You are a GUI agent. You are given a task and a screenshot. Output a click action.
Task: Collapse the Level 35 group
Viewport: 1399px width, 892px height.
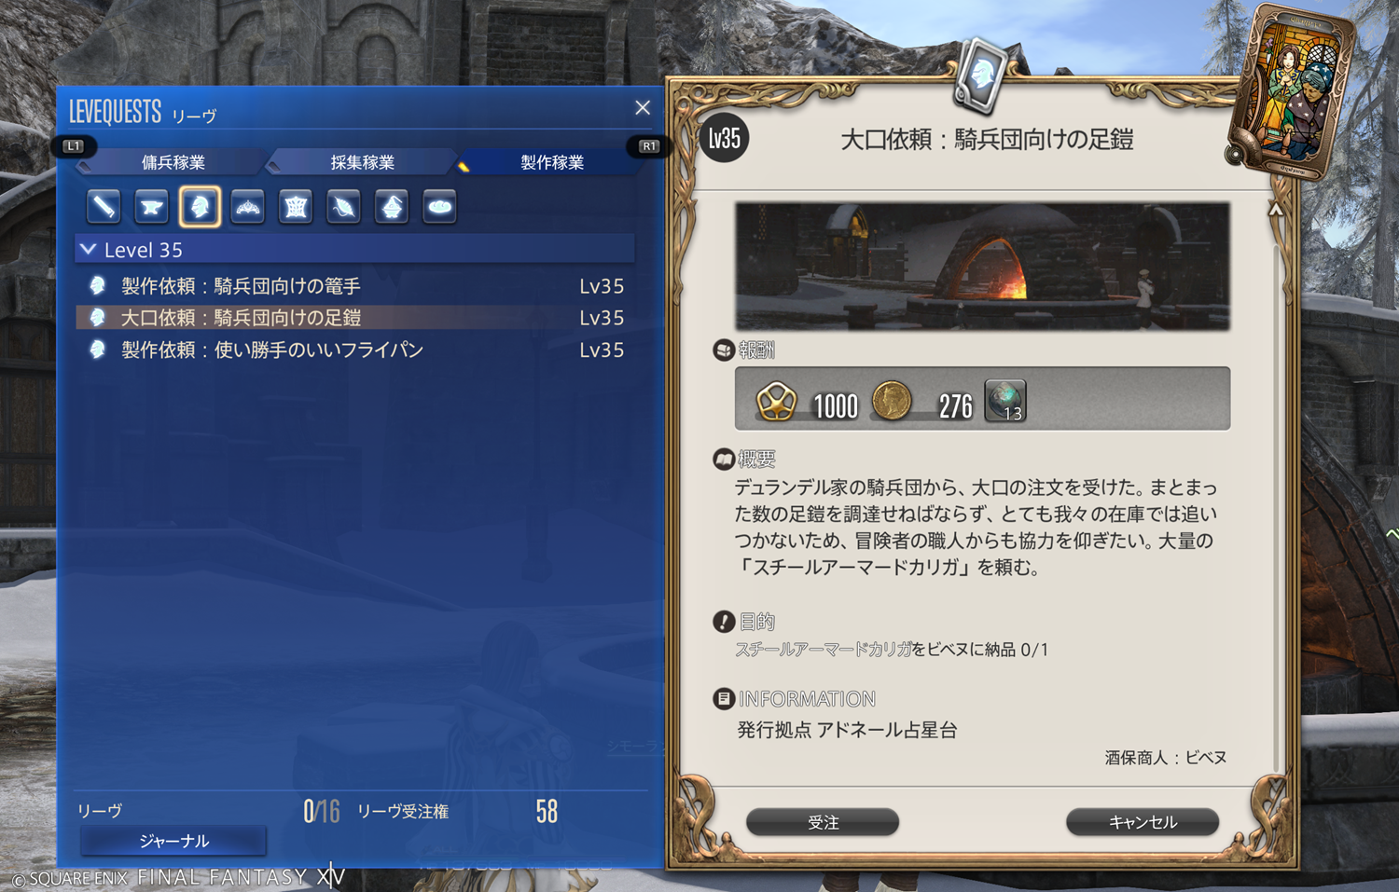(89, 250)
